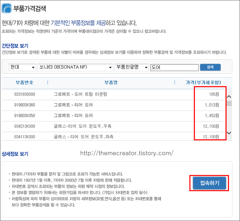Click part name 글래스 - 리어 도어 윈도우,좌측
Viewport: 240px width, 221px height.
coord(84,137)
